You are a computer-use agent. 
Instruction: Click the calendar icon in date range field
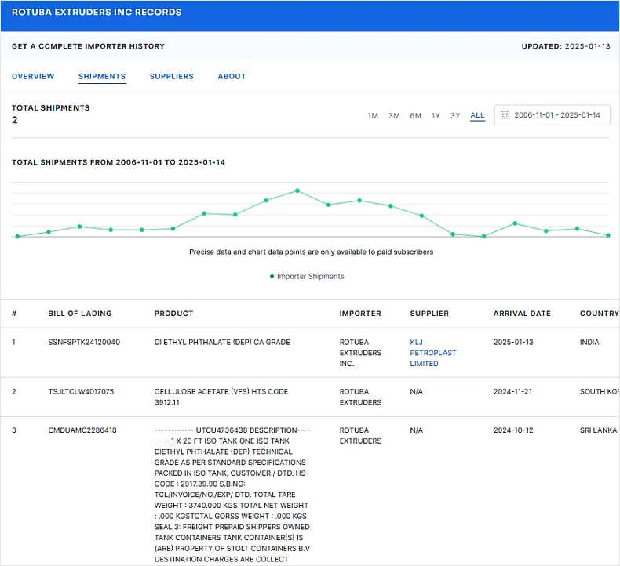(x=505, y=115)
